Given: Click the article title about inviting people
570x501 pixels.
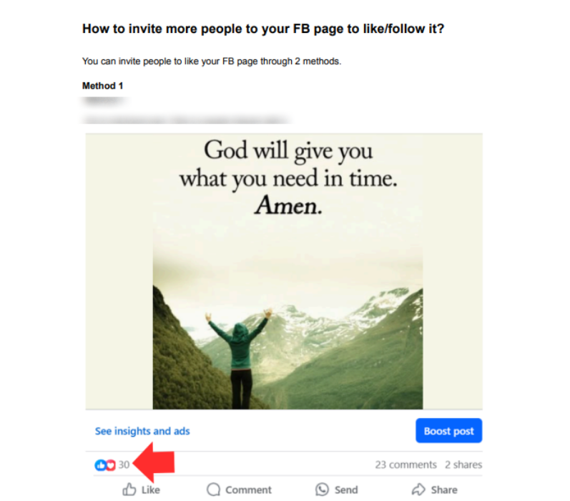Looking at the screenshot, I should [x=263, y=29].
